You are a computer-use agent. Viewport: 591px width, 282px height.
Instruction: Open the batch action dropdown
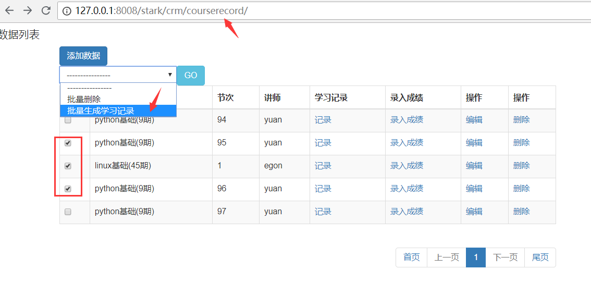coord(118,75)
